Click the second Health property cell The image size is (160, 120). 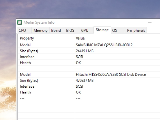(25, 92)
